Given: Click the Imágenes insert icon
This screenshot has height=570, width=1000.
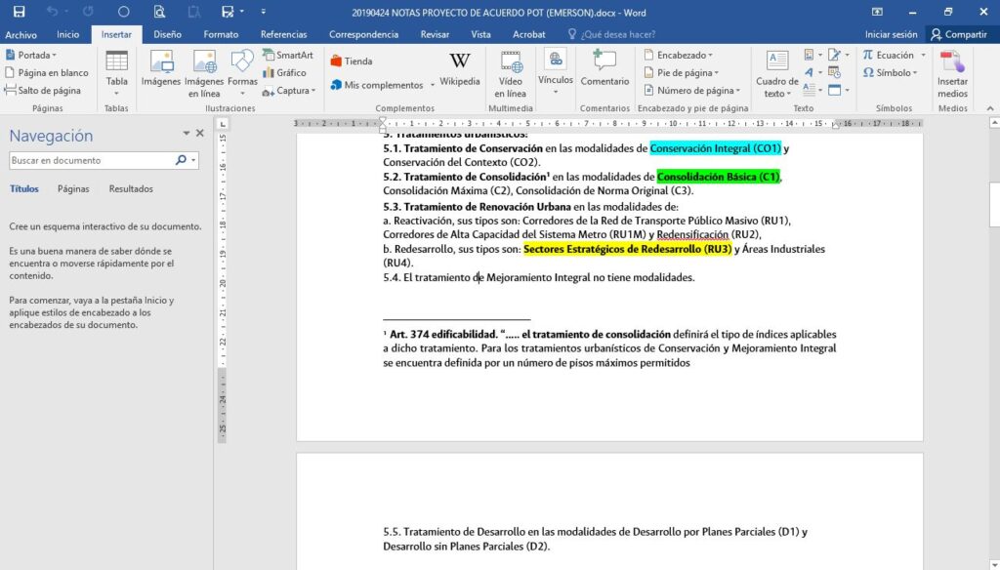Looking at the screenshot, I should pos(161,68).
